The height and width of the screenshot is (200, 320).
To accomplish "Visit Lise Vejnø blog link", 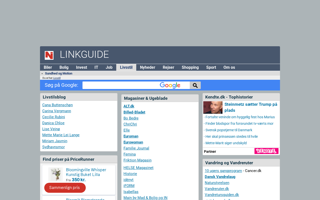I will tap(51, 129).
